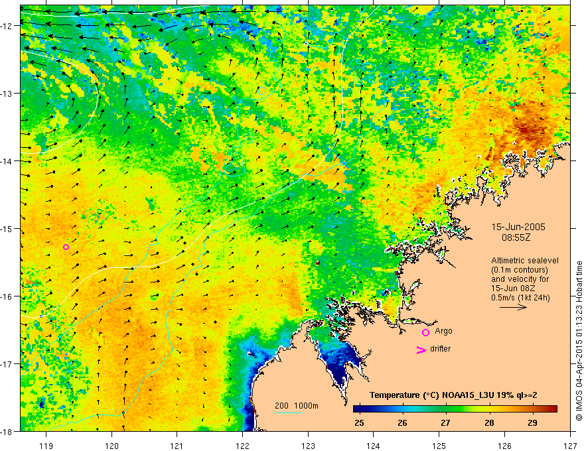Click the magenta drifter legend symbol
The height and width of the screenshot is (451, 584).
point(421,350)
